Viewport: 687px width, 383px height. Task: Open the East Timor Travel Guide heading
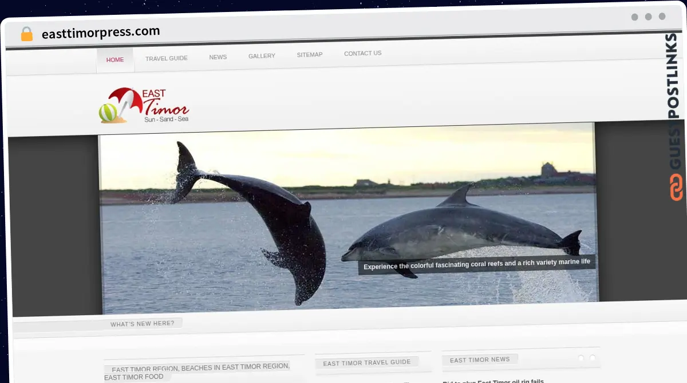point(366,362)
